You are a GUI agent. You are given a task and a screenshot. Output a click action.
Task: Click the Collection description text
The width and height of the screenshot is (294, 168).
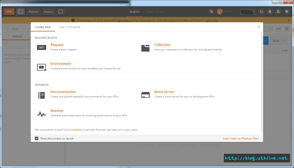click(x=188, y=50)
